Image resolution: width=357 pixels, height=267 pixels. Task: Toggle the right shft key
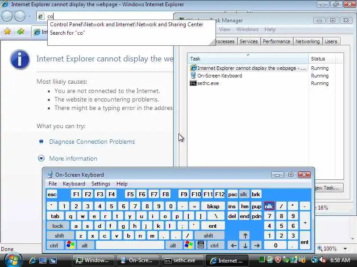click(208, 236)
